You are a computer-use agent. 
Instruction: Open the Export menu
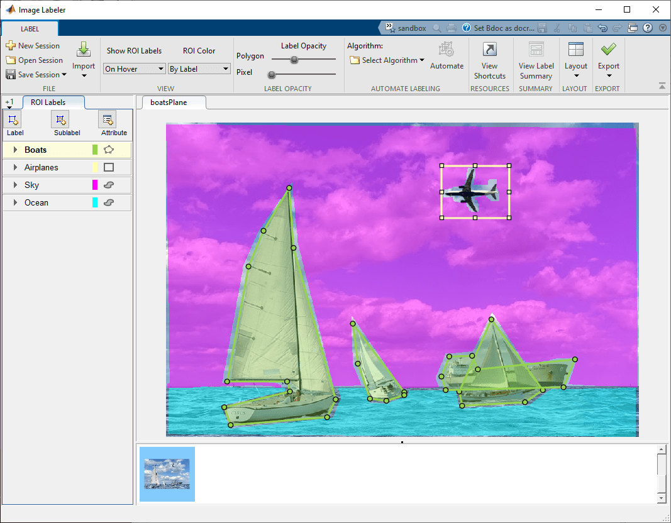(608, 60)
